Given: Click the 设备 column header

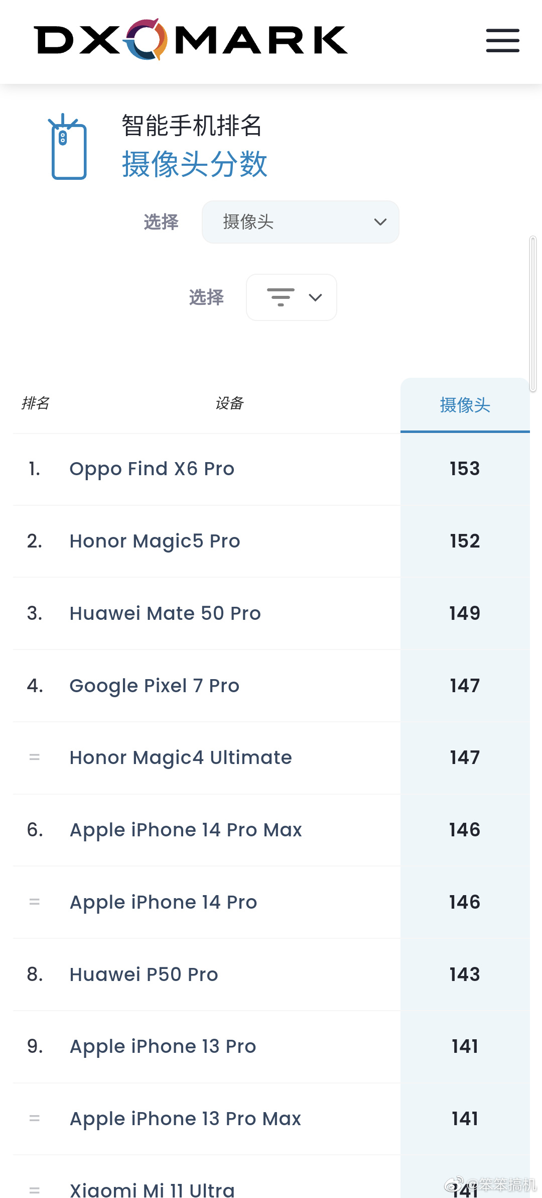Looking at the screenshot, I should pos(229,403).
